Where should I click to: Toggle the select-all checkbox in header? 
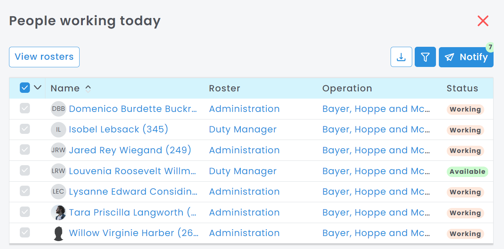click(25, 88)
